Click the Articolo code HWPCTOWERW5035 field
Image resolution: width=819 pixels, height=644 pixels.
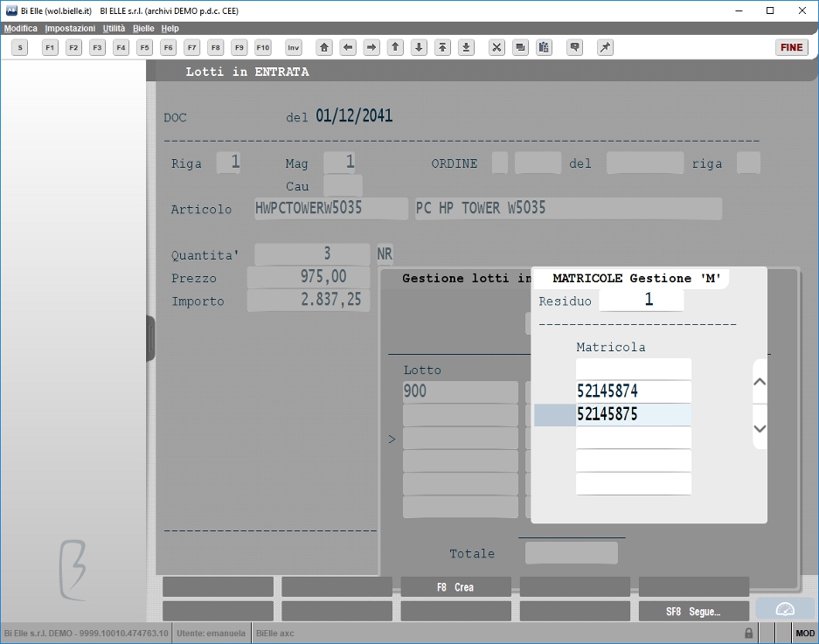click(x=331, y=208)
